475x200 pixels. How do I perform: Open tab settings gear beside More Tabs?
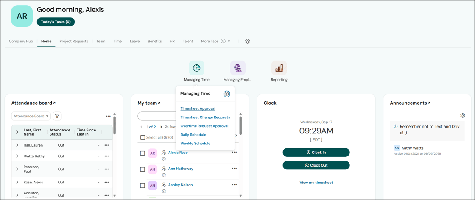click(x=247, y=42)
